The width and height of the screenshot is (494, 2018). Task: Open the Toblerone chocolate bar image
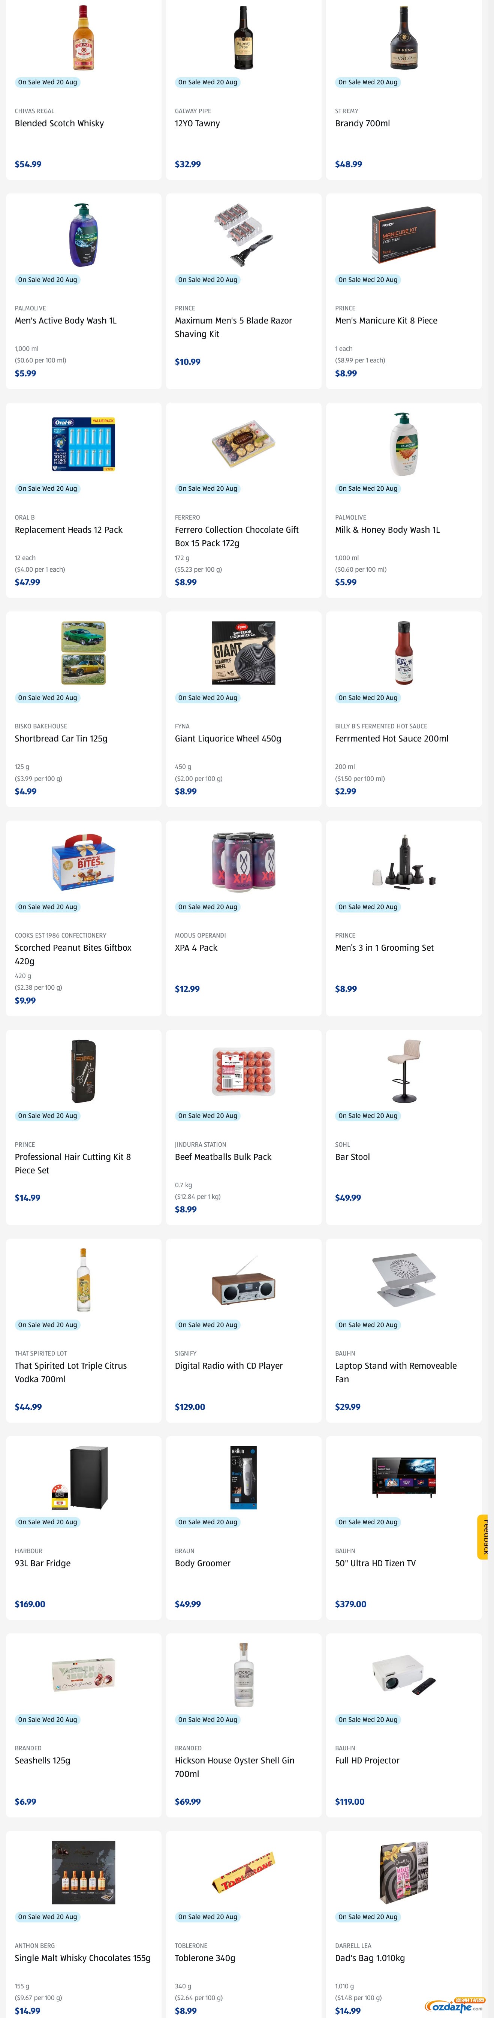[244, 1872]
